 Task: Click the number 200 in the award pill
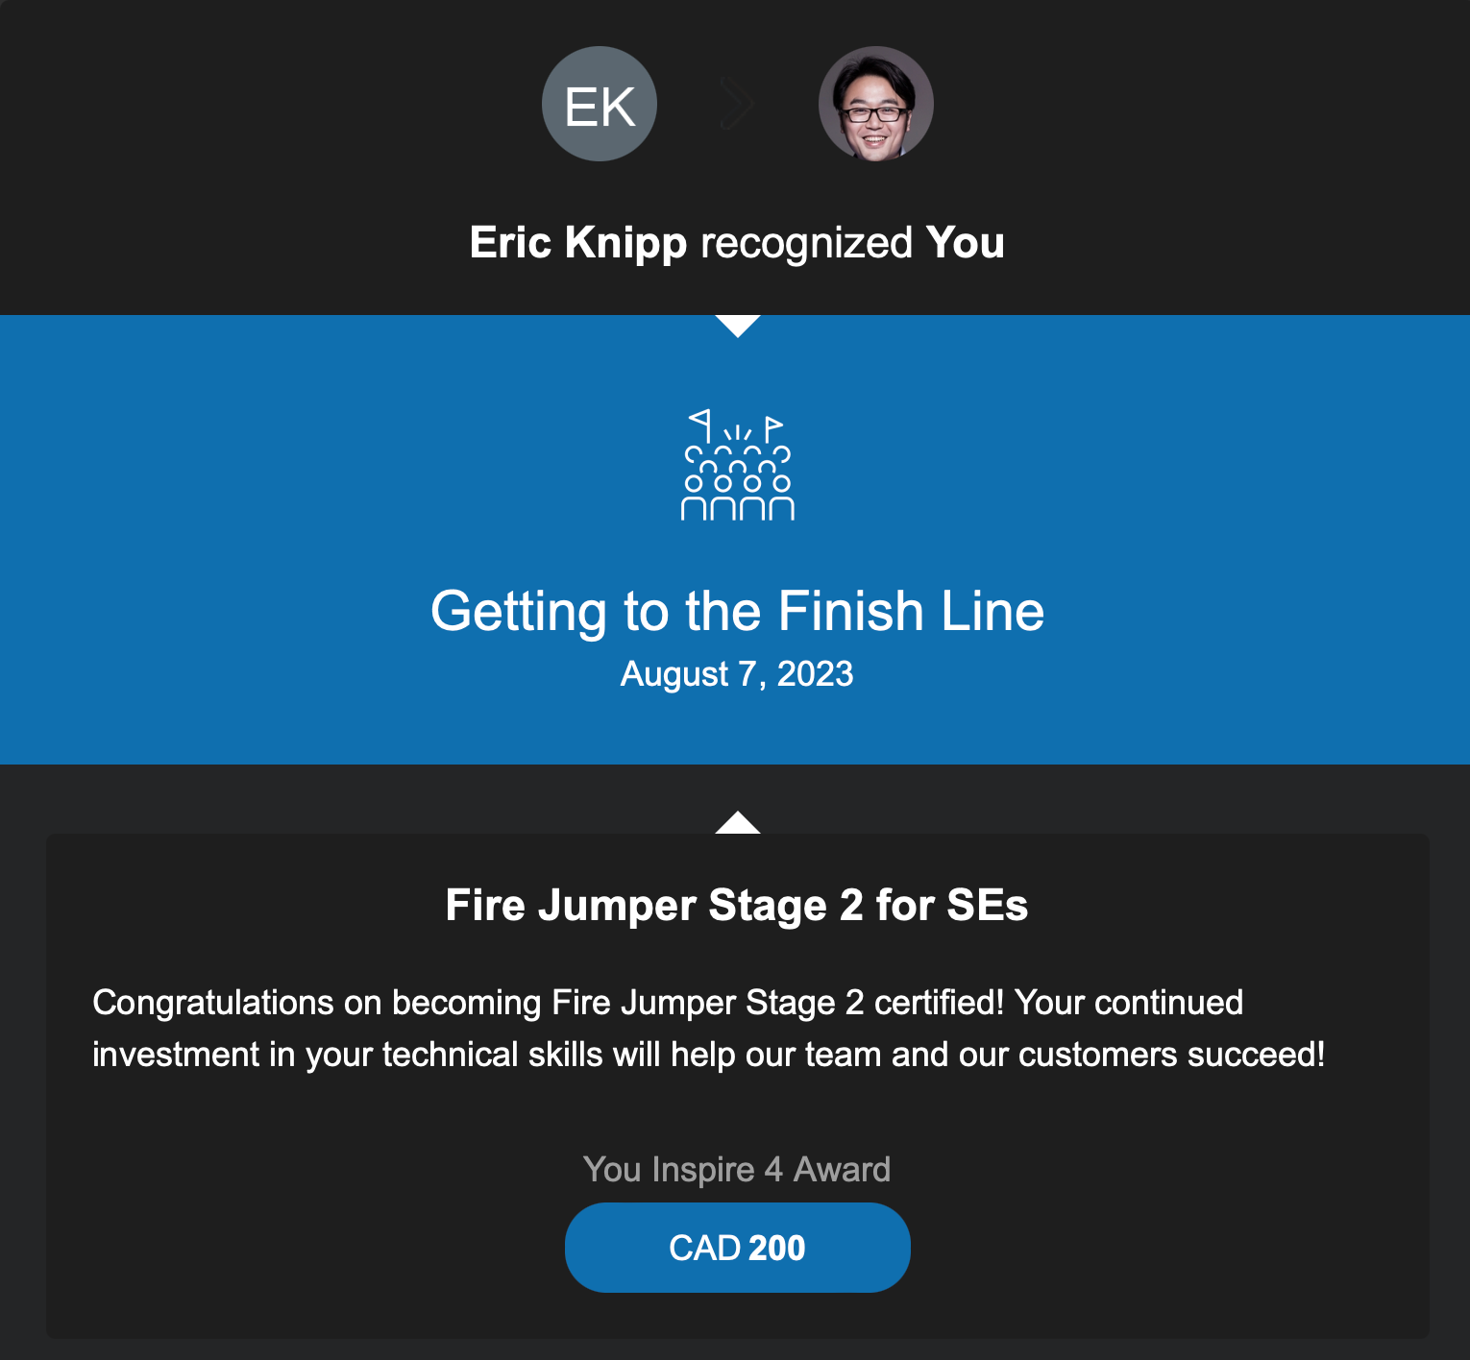776,1248
